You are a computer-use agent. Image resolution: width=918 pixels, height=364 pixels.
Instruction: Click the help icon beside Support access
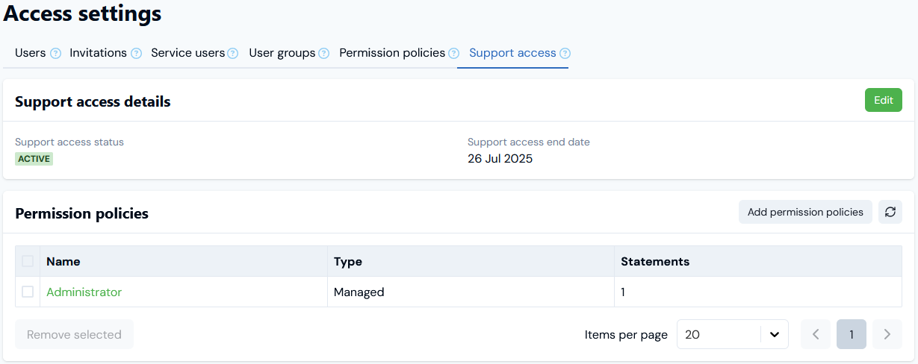pos(565,54)
